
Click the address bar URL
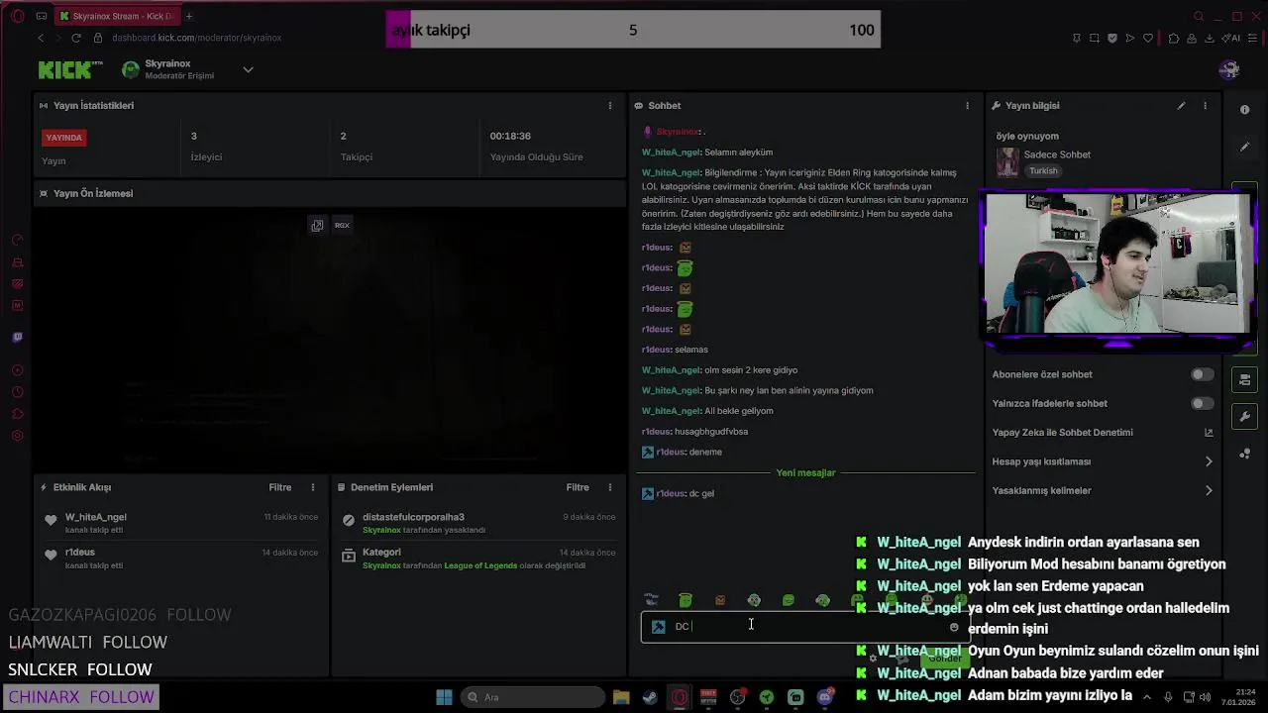pyautogui.click(x=196, y=38)
